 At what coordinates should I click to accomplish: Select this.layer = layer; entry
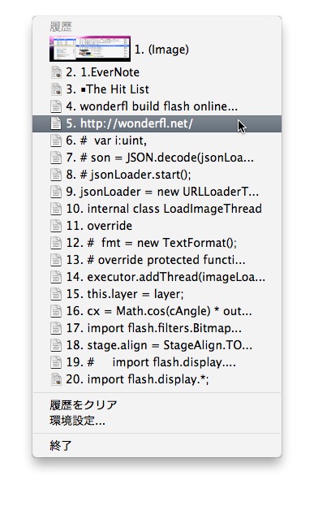click(x=157, y=294)
